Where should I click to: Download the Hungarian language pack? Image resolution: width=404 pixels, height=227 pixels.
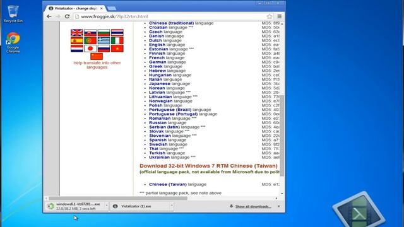point(160,75)
